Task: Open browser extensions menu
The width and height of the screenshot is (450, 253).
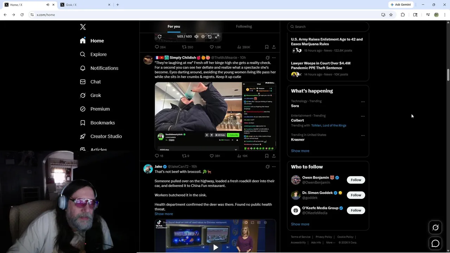Action: click(403, 15)
